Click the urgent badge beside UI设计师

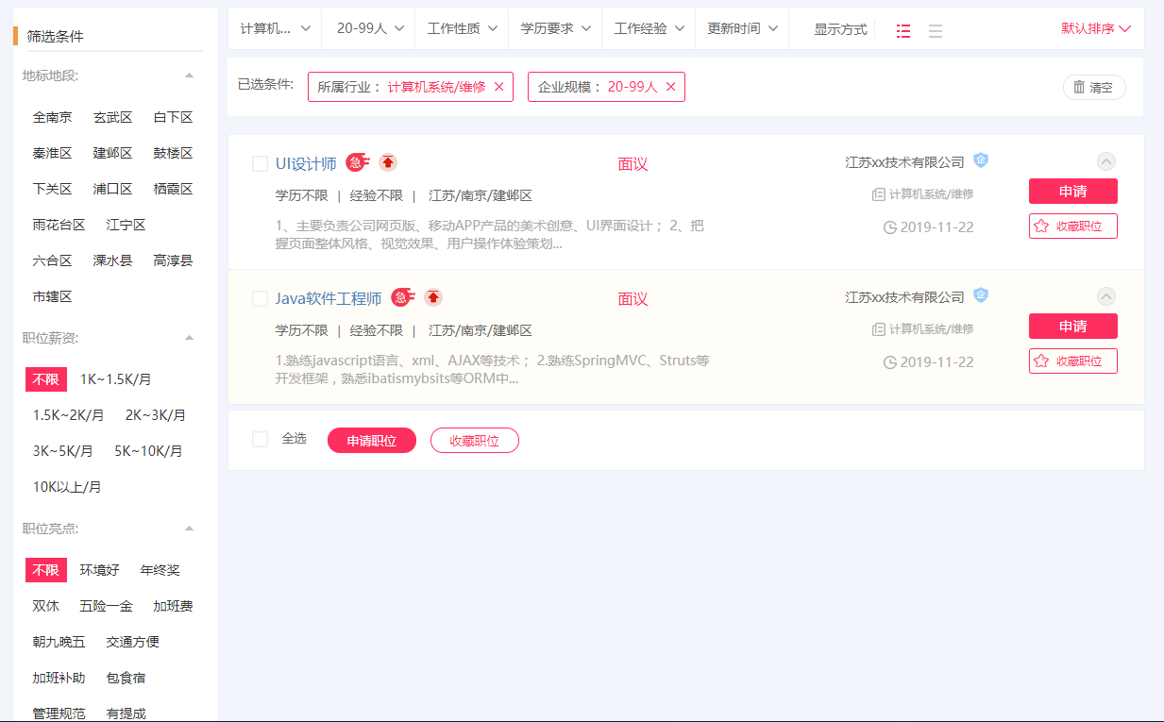click(x=357, y=162)
